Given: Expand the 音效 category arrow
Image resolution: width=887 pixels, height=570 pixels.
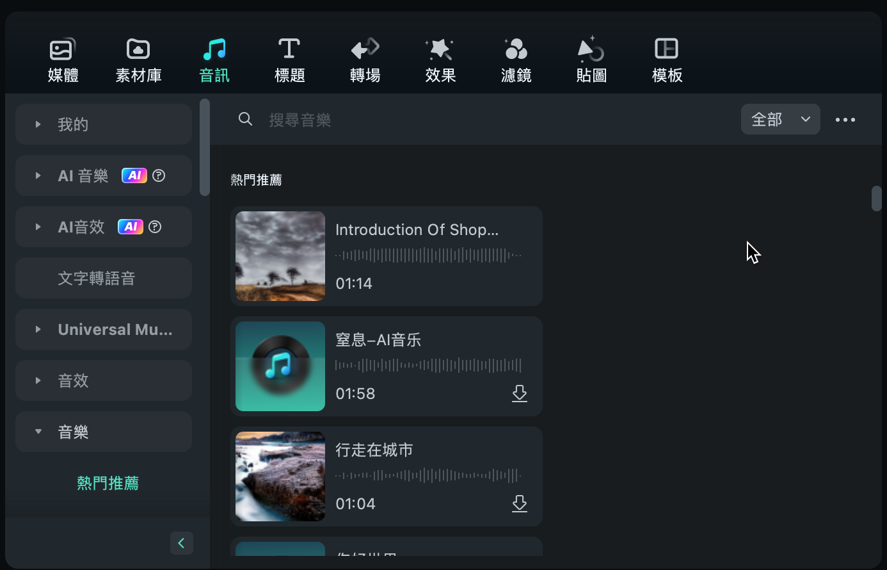Looking at the screenshot, I should click(38, 380).
